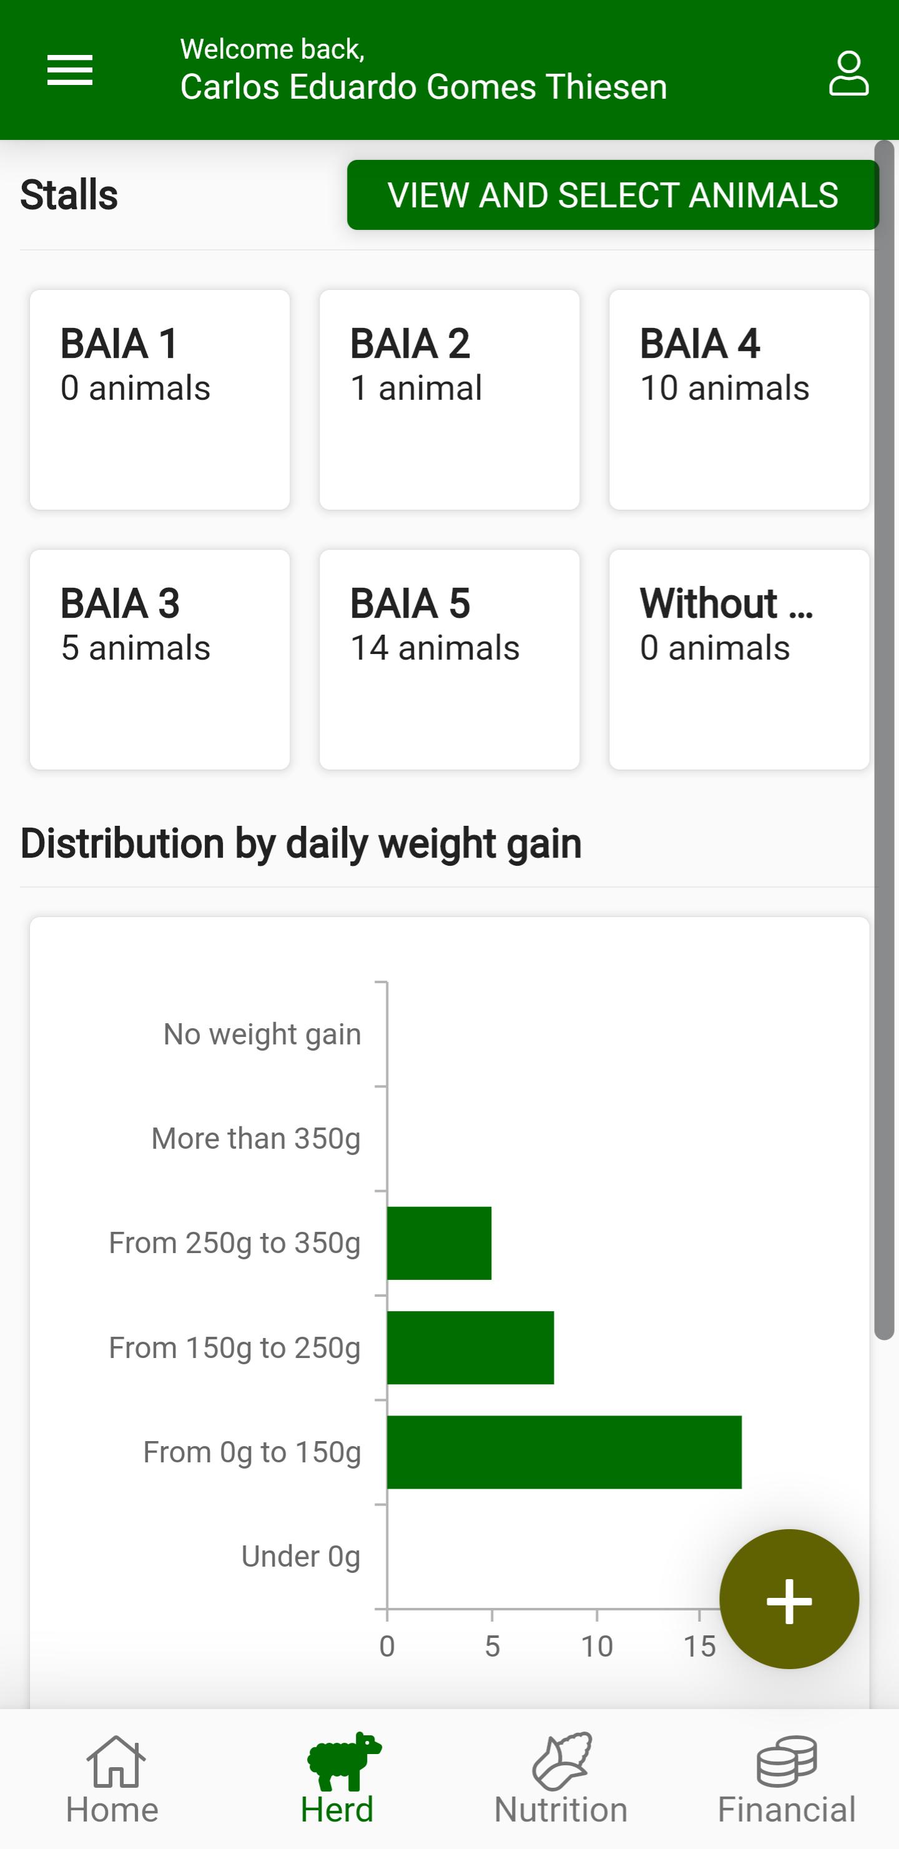Image resolution: width=899 pixels, height=1849 pixels.
Task: Open the BAIA 2 stall card
Action: tap(450, 400)
